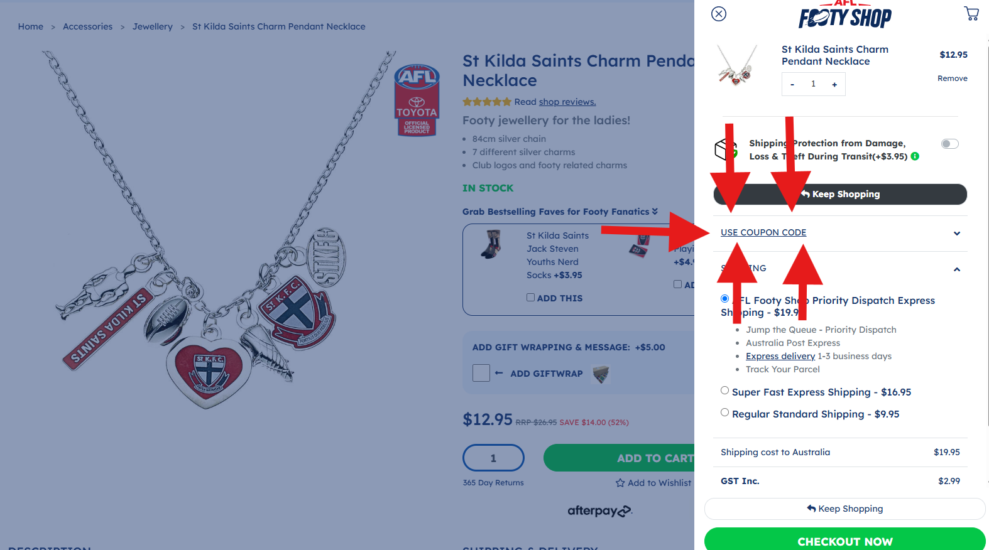This screenshot has width=989, height=550.
Task: Click the shipping protection box icon
Action: (726, 149)
